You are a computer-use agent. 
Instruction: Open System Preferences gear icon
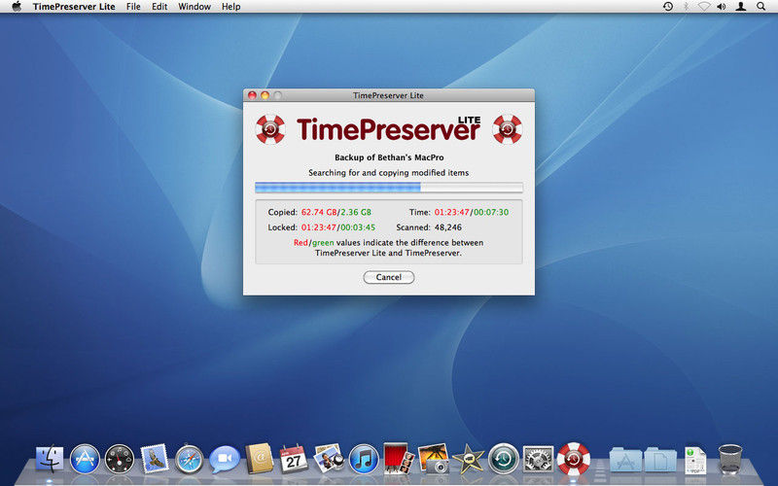click(x=538, y=459)
